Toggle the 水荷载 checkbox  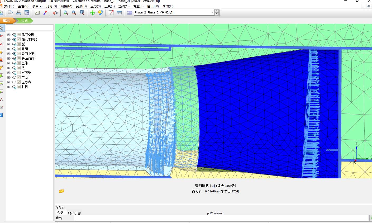(x=19, y=73)
